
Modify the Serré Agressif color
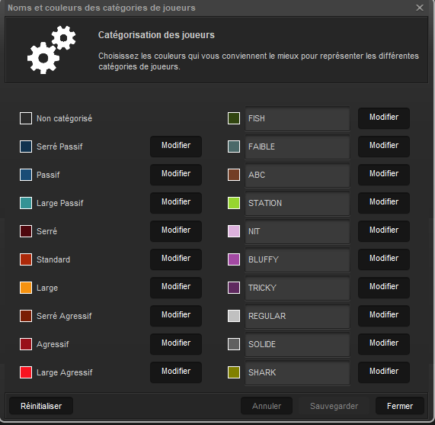coord(176,316)
